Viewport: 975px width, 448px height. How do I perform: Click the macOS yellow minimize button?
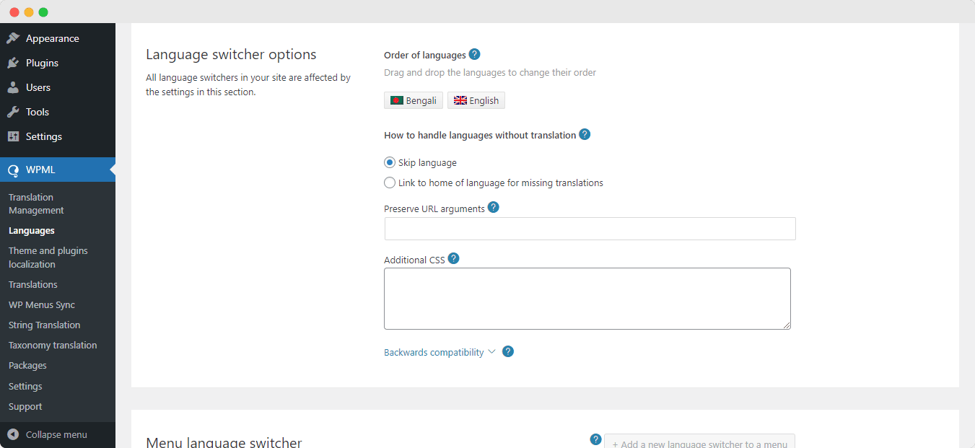click(x=29, y=12)
